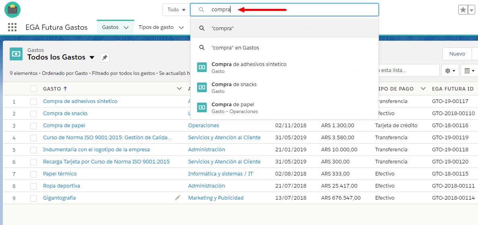Viewport: 478px width, 225px height.
Task: Click icon of Compra de adhesivos suggestion
Action: (202, 67)
